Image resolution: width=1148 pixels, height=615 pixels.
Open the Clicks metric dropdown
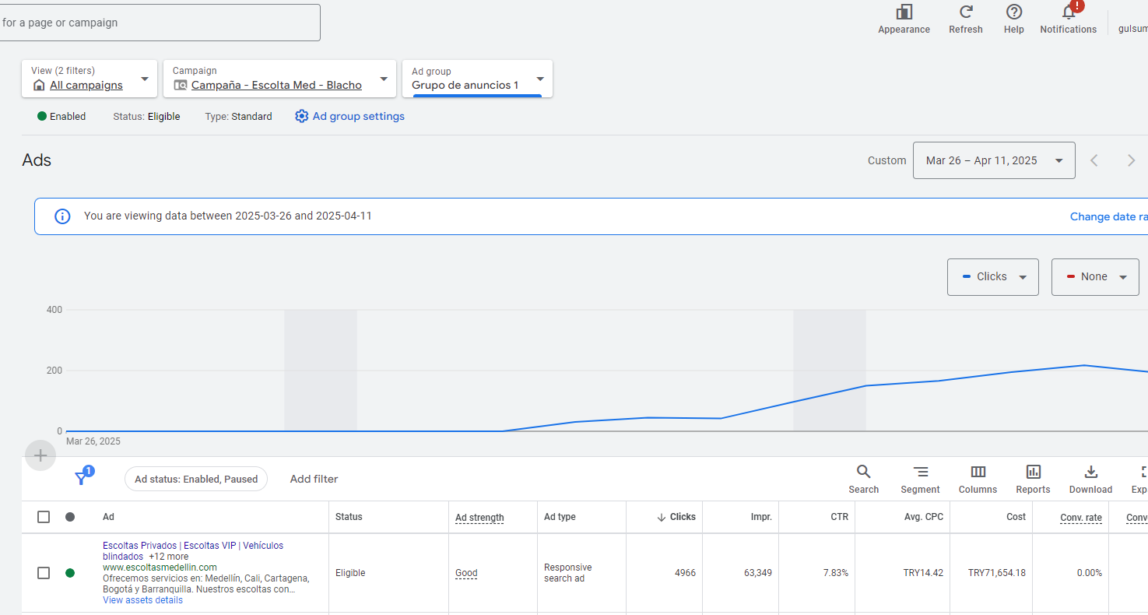992,277
